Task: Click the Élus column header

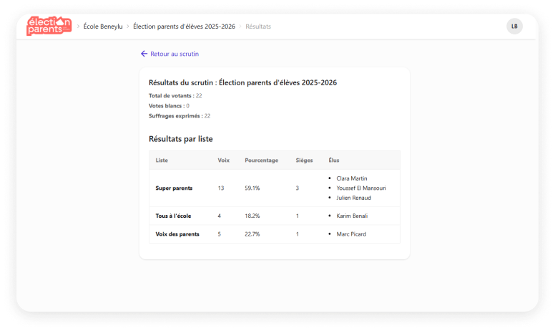Action: (334, 160)
